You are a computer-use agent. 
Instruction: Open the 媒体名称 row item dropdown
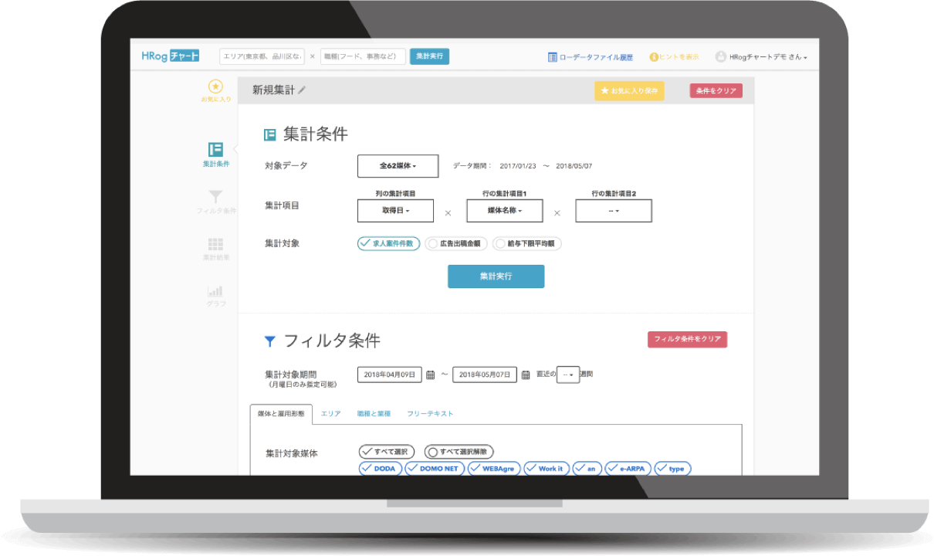pyautogui.click(x=505, y=211)
